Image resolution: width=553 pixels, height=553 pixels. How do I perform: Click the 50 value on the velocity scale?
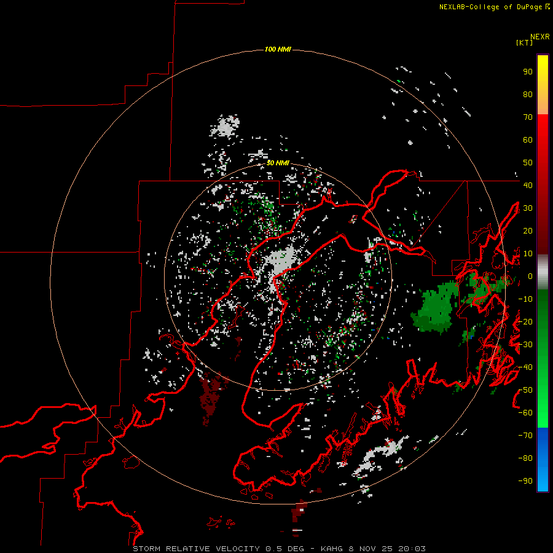(528, 163)
